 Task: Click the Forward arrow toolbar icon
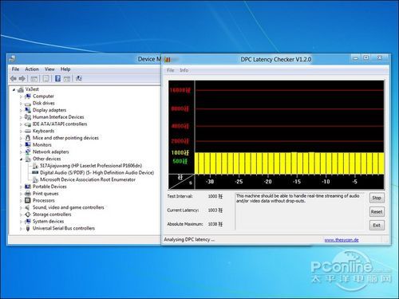[22, 78]
